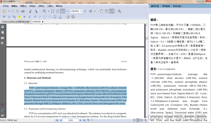Viewport: 211px width, 123px height.
Task: Open the attachments paperclip panel
Action: (x=2, y=110)
